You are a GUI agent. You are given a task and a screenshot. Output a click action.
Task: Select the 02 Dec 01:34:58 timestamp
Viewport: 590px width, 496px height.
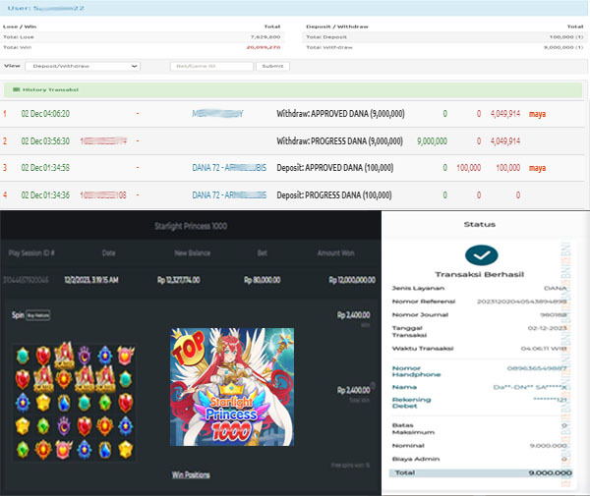click(45, 168)
